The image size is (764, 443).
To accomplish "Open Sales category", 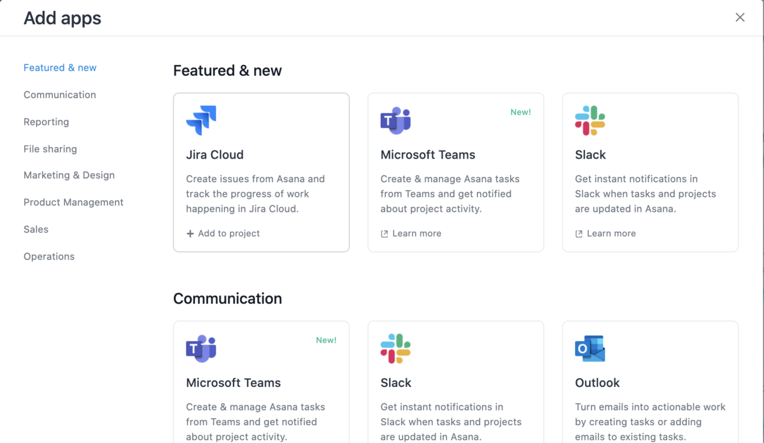I will click(x=36, y=229).
